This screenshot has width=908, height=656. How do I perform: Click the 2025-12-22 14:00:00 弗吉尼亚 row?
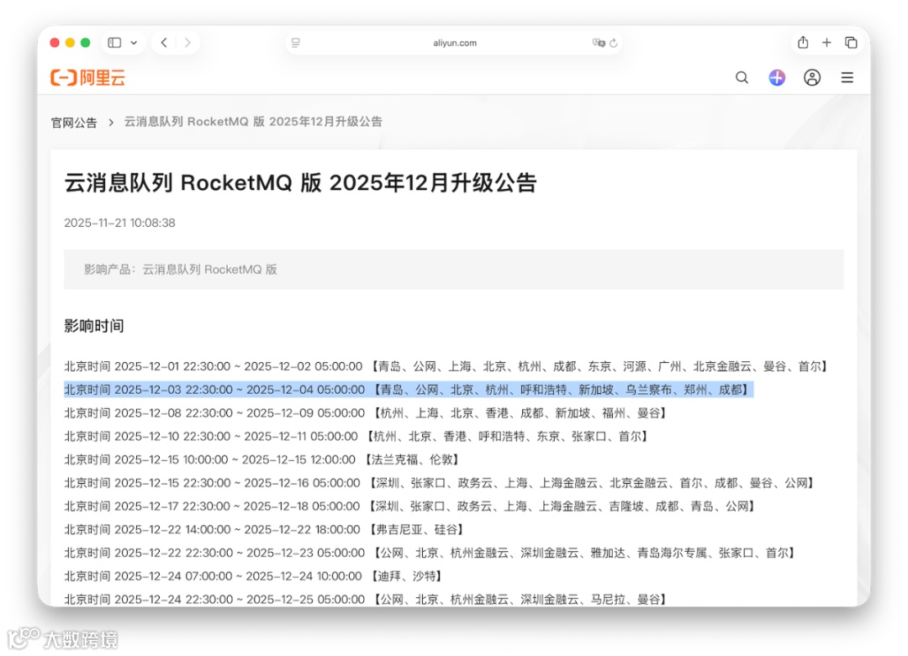[266, 530]
